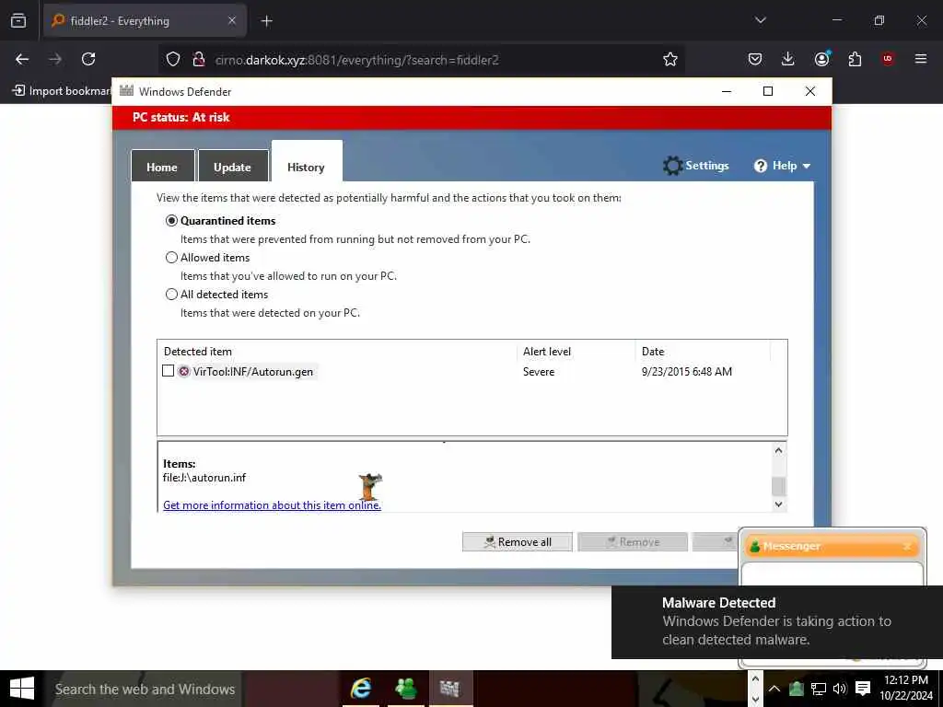The width and height of the screenshot is (943, 707).
Task: Switch to the Home tab
Action: point(162,168)
